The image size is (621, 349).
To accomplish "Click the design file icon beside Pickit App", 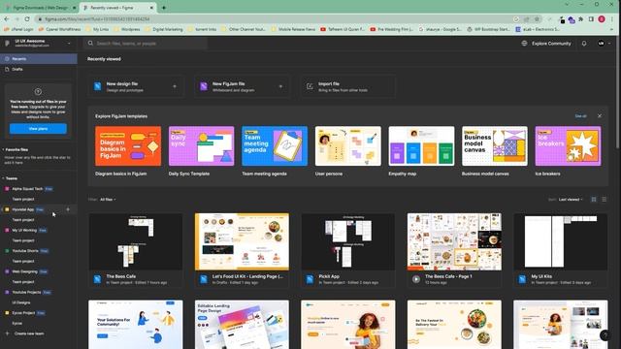I will tap(310, 279).
